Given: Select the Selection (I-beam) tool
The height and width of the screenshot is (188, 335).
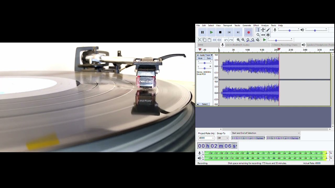Looking at the screenshot, I should pyautogui.click(x=258, y=30).
